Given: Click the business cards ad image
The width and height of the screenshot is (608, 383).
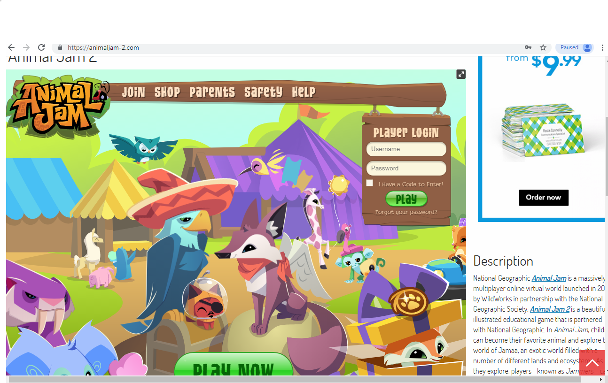Looking at the screenshot, I should coord(543,131).
